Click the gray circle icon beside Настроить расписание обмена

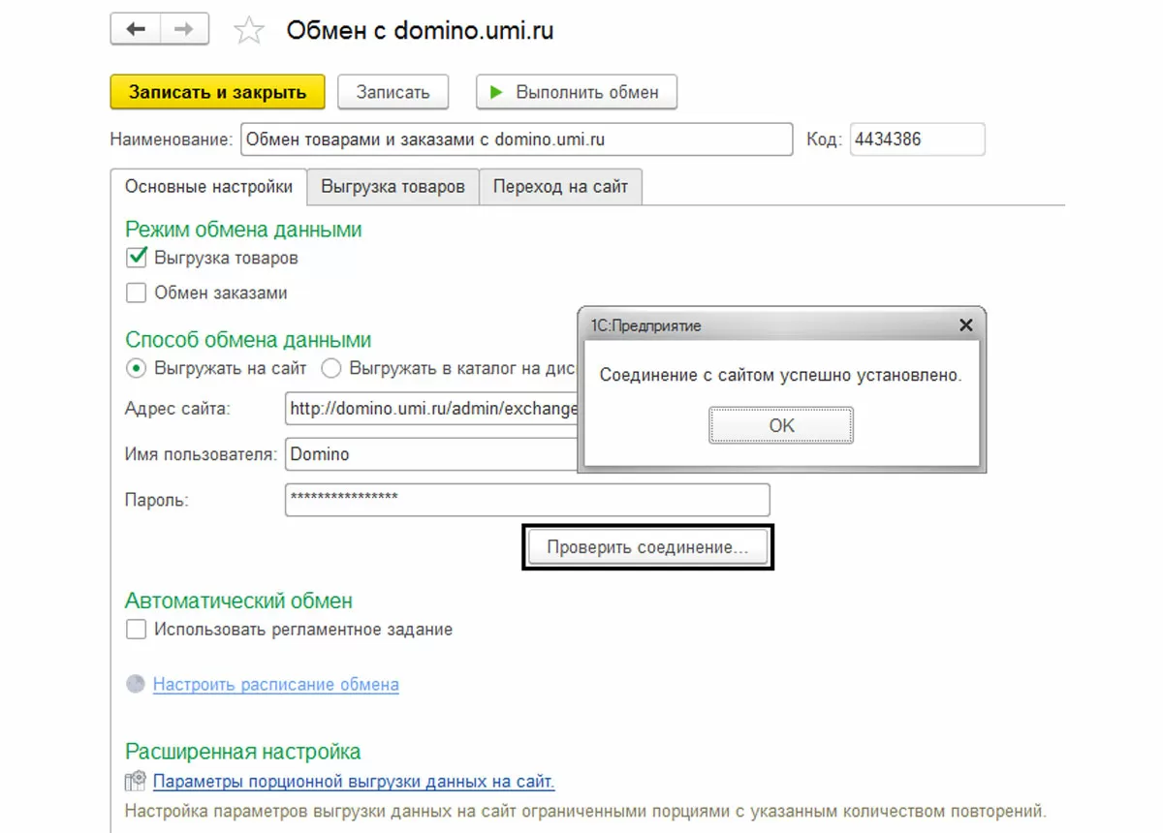tap(136, 684)
